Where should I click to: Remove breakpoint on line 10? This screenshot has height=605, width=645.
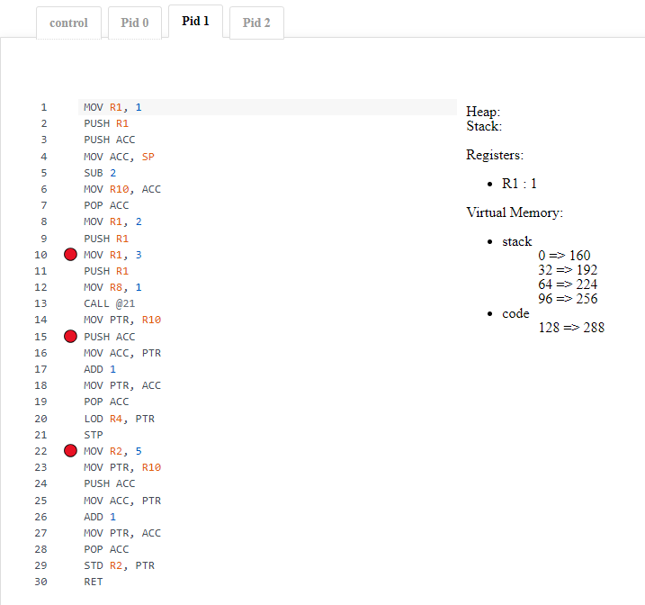pos(70,255)
